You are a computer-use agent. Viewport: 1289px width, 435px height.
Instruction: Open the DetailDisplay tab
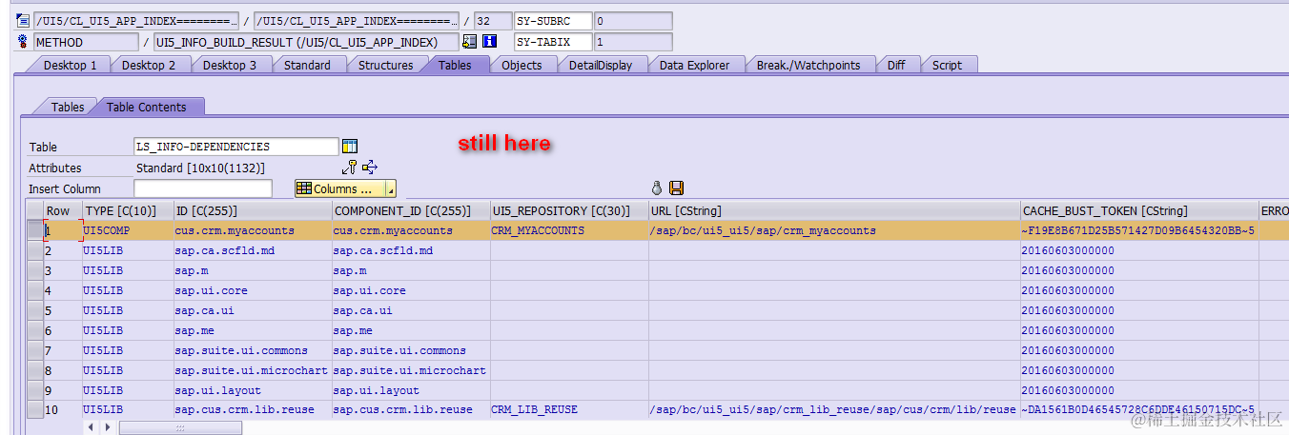(x=601, y=65)
